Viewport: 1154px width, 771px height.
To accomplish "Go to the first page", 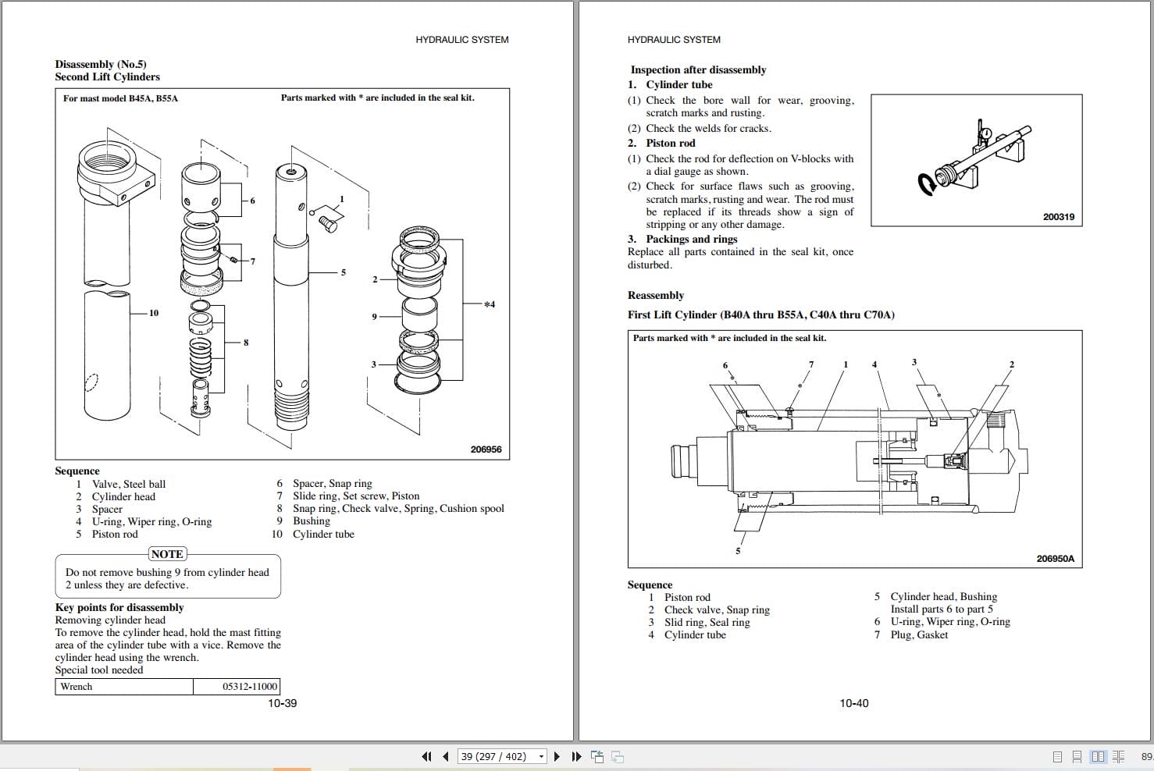I will [x=426, y=756].
